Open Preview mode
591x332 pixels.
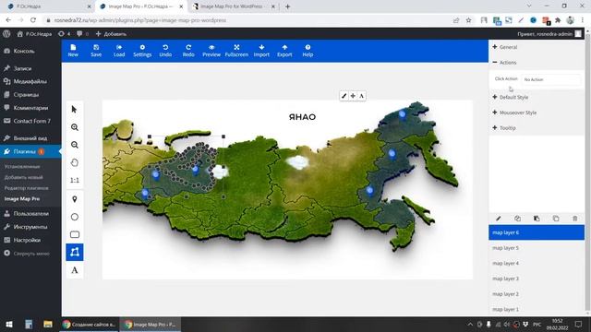(x=211, y=51)
